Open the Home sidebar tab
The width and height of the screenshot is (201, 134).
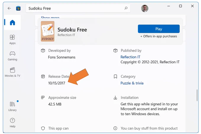click(x=12, y=22)
